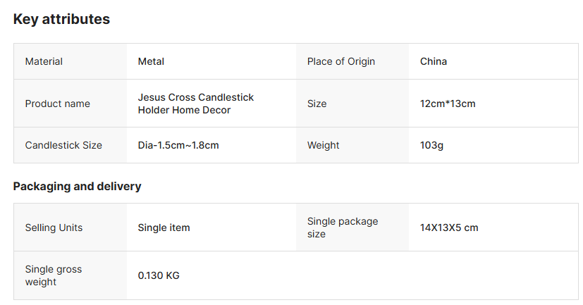Click the Candlestick Size label
The width and height of the screenshot is (583, 305).
[63, 145]
